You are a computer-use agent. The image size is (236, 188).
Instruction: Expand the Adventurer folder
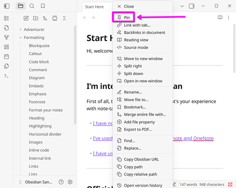click(x=20, y=29)
